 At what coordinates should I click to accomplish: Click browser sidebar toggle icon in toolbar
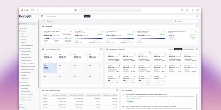(33, 10)
